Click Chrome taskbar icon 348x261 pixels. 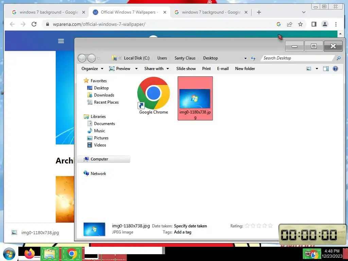click(71, 254)
